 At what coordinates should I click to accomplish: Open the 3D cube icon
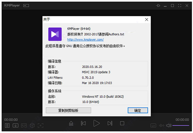[32, 126]
